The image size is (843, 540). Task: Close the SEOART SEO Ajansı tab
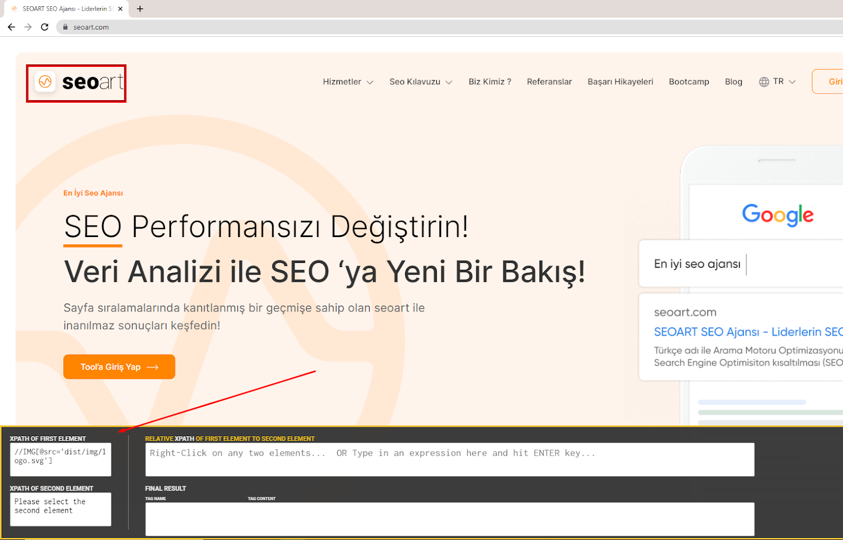[x=120, y=9]
